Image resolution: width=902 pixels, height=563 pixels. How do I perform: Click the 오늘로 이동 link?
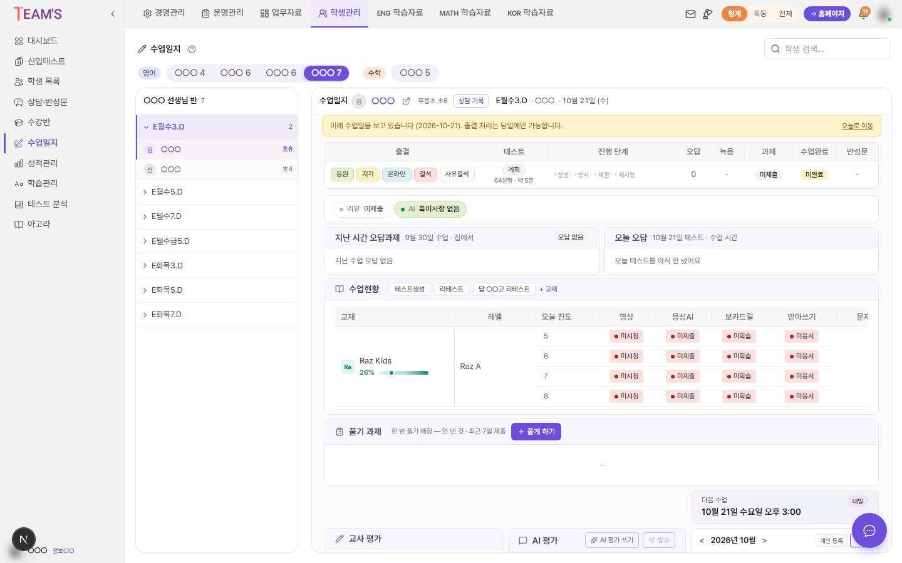857,126
